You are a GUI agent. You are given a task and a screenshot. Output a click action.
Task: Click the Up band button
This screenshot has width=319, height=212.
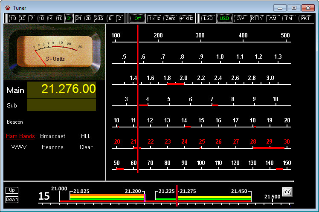12,190
